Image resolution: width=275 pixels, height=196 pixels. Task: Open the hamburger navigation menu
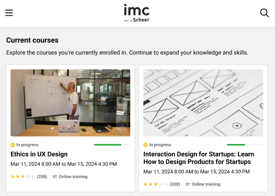pyautogui.click(x=9, y=13)
